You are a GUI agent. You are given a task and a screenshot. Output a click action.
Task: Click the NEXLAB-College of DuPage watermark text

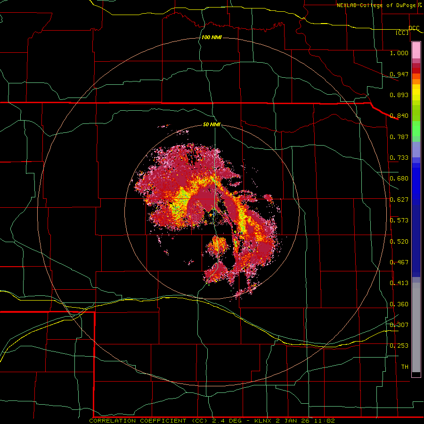(379, 5)
